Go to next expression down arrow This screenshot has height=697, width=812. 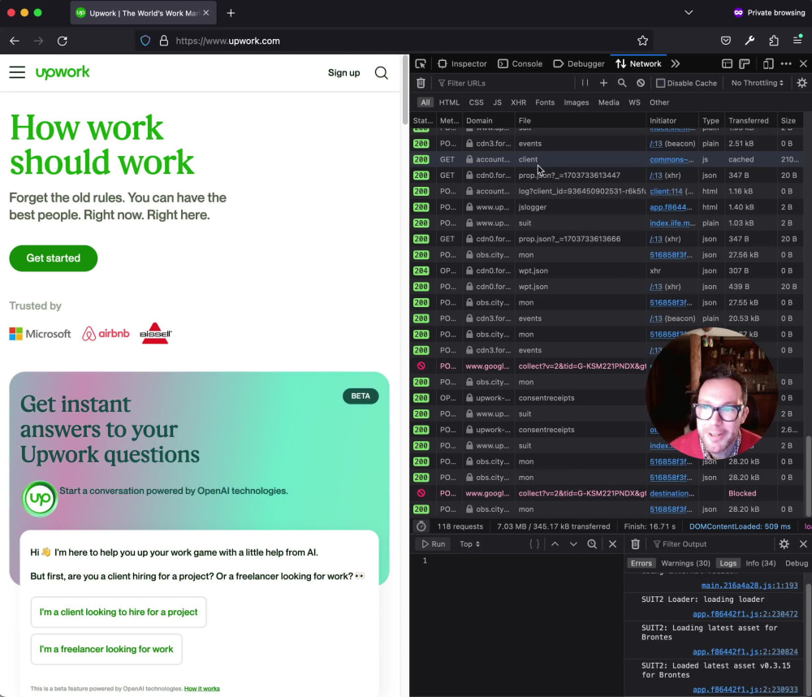573,544
